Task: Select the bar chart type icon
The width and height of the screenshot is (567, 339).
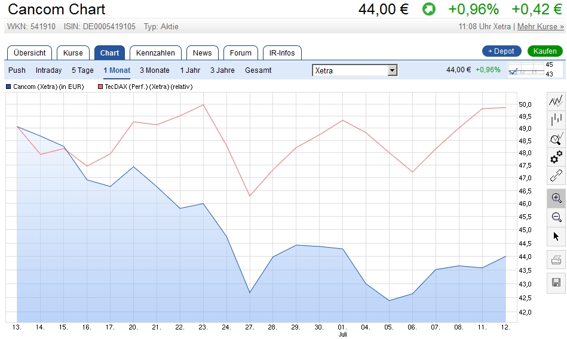Action: [x=556, y=119]
